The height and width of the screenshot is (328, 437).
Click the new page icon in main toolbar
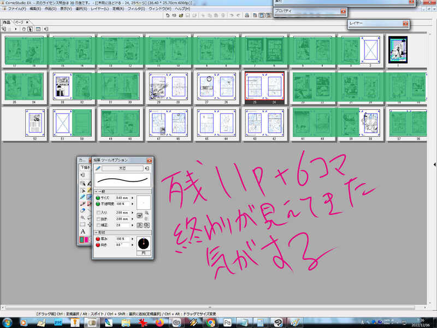click(168, 15)
